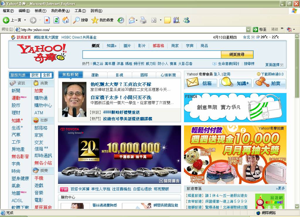Switch to the 運動 news tab
300x217 pixels.
click(x=95, y=75)
